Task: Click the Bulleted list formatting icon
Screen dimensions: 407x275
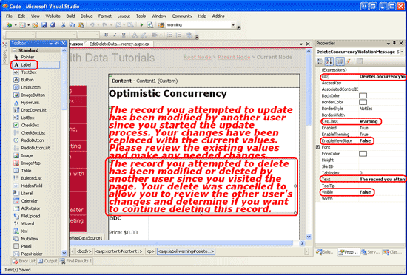Action: click(169, 35)
